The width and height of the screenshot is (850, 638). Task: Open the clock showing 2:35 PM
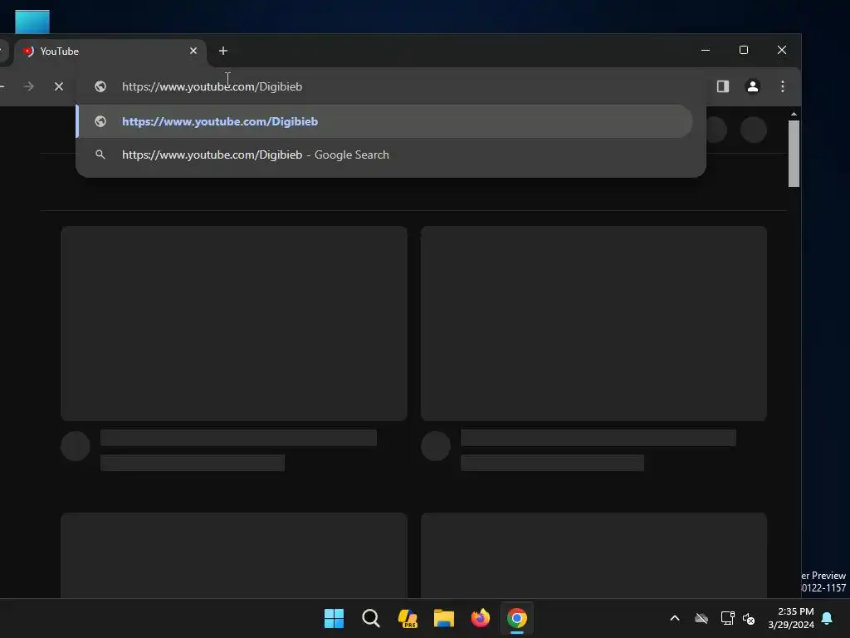pyautogui.click(x=791, y=618)
